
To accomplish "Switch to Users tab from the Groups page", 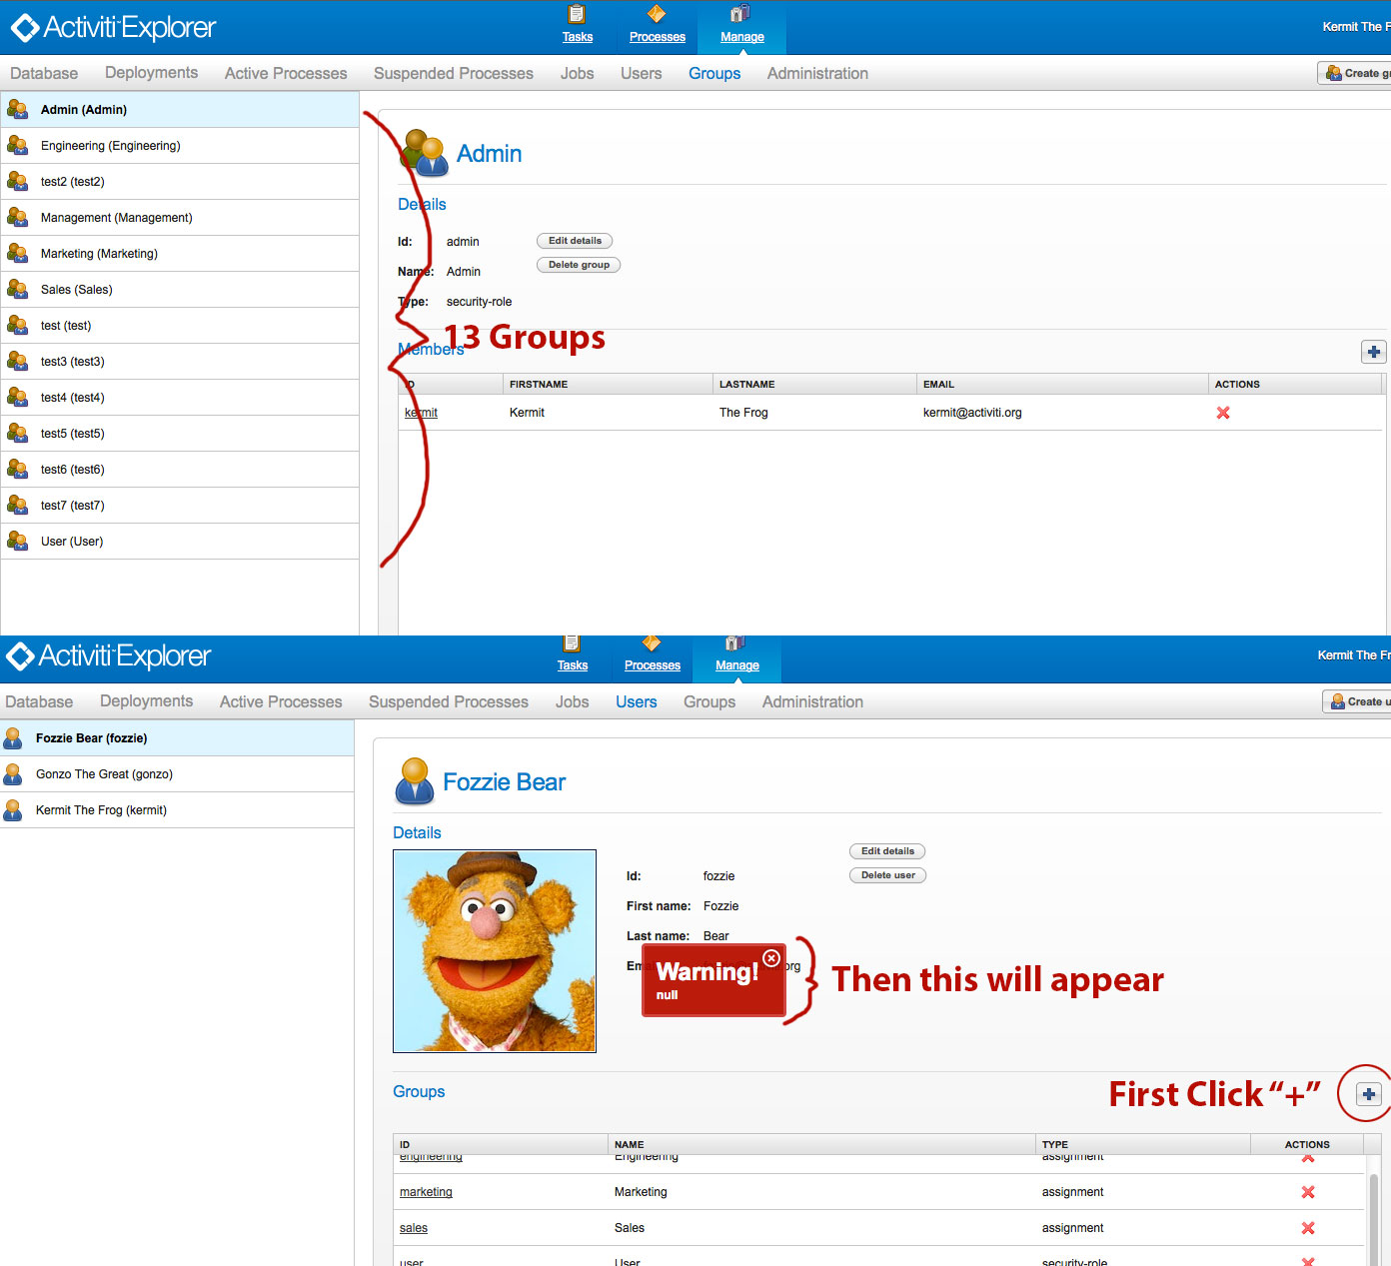I will click(x=641, y=73).
